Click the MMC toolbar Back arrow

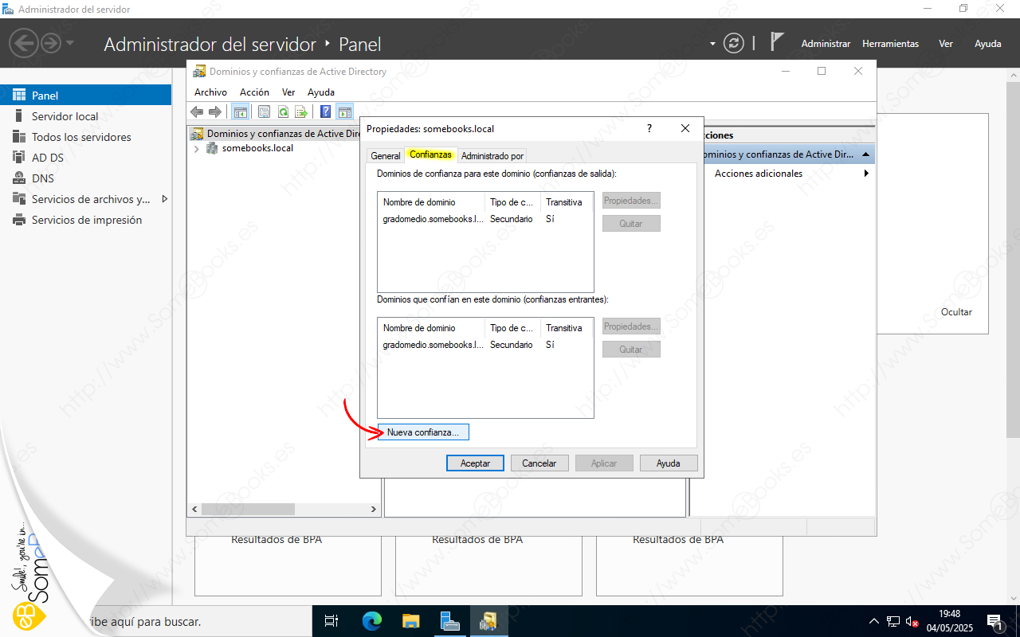tap(197, 112)
